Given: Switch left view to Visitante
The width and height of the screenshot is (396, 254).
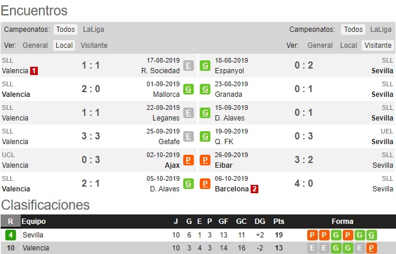Looking at the screenshot, I should (94, 45).
